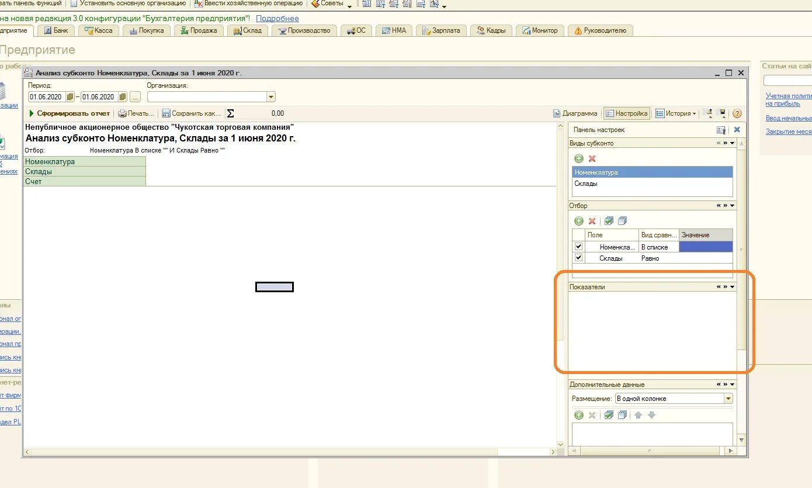
Task: Uncheck all items in Дополнительные данные toolbar
Action: (x=622, y=415)
